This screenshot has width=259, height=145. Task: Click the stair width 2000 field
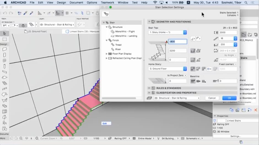228,33
